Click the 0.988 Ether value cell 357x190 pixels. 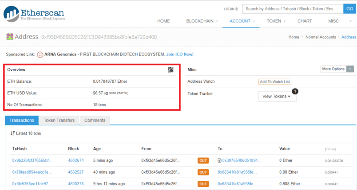click(x=290, y=184)
